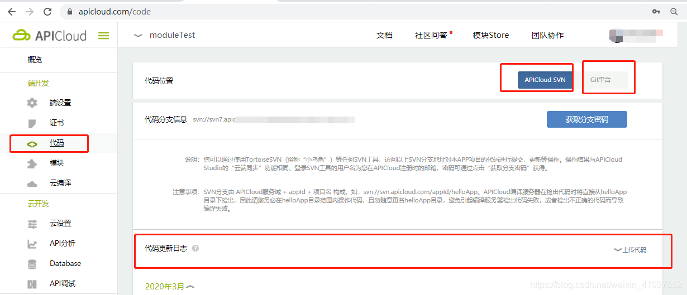Open the saved passwords key icon
This screenshot has height=295, width=687.
coord(656,11)
